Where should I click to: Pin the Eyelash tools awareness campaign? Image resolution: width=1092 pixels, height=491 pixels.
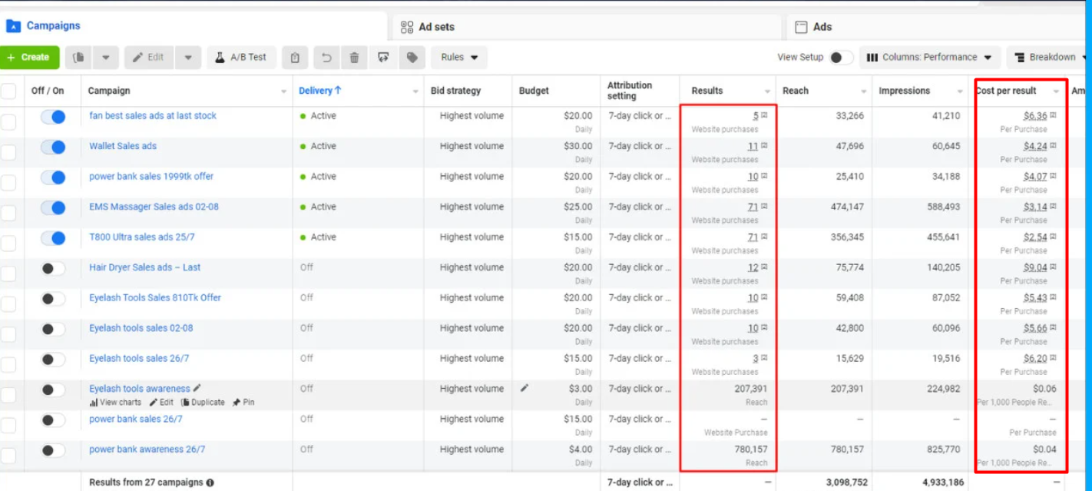[243, 402]
